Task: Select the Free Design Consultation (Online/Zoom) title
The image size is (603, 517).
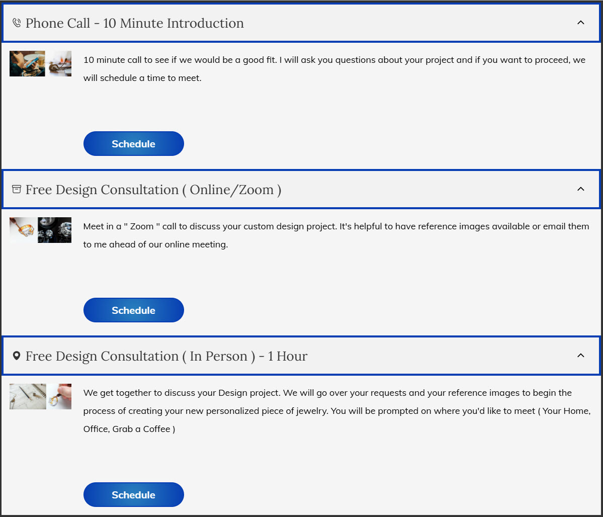Action: (153, 190)
